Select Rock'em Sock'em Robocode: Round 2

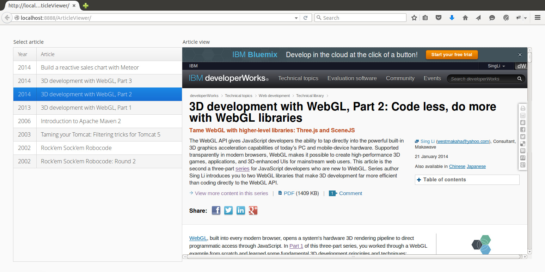click(x=98, y=161)
